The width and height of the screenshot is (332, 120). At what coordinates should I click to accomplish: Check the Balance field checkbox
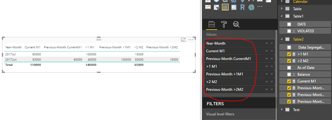289,74
